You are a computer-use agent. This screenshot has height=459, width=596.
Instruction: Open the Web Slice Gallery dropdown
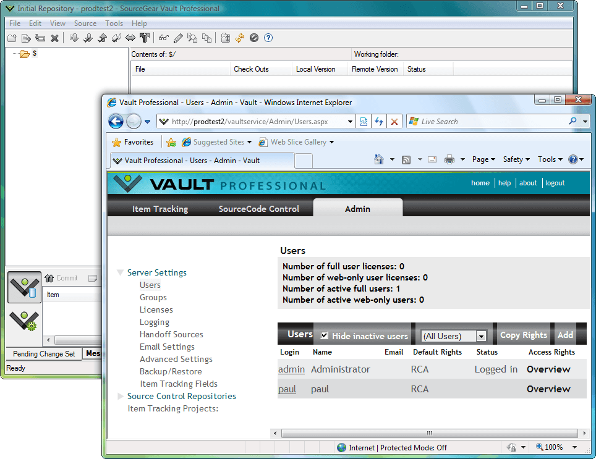(x=331, y=142)
